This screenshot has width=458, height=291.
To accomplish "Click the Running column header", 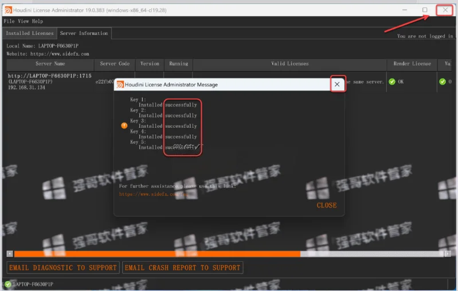I will [x=178, y=64].
